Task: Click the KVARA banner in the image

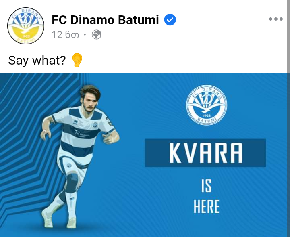Action: [x=205, y=153]
